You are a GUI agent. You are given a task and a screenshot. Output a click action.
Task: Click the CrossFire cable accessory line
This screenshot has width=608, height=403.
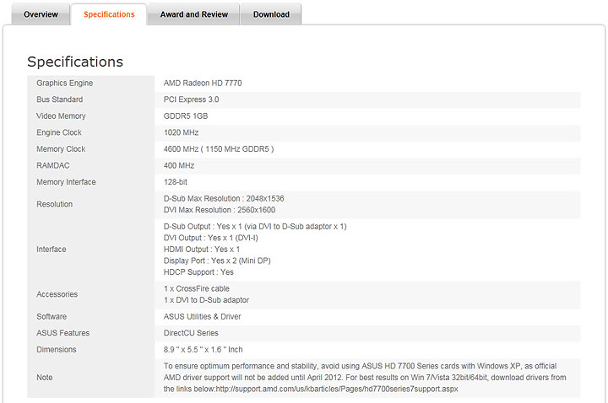click(x=197, y=288)
